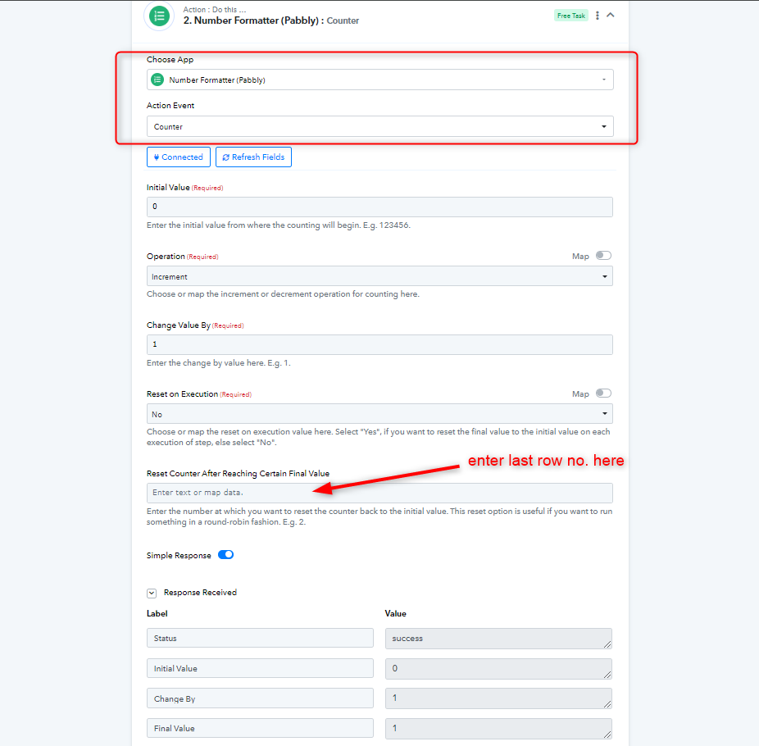Screen dimensions: 759x746
Task: Click the Final Value response value box
Action: pyautogui.click(x=498, y=729)
